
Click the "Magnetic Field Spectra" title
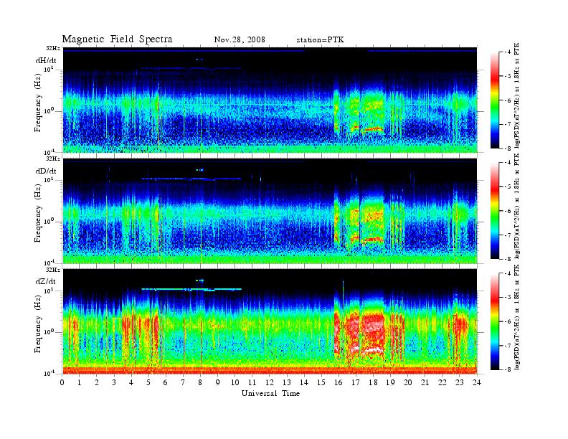[x=117, y=39]
